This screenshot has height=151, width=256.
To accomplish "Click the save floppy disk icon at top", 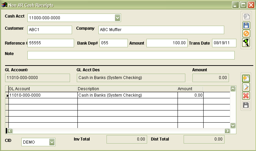I will [x=246, y=25].
